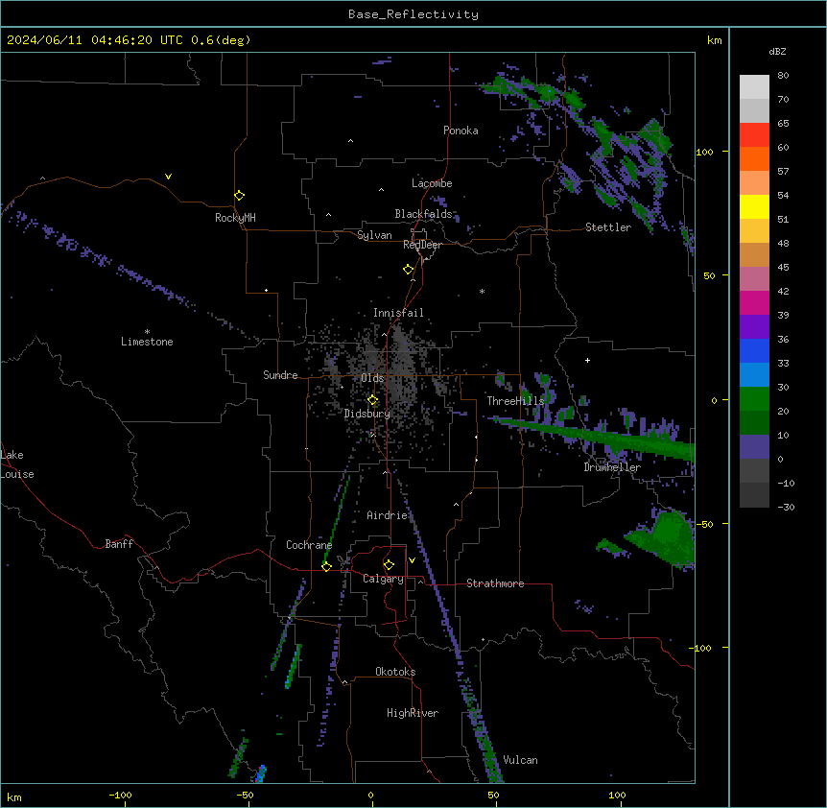
Task: Click the yellow diamond marker near RockyMH
Action: coord(239,195)
